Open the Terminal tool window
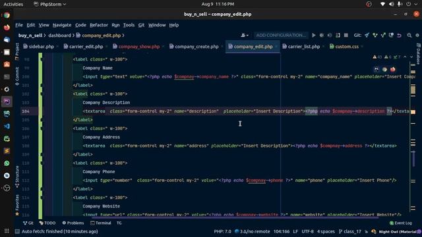Viewport: 422px width, 237px height. (x=101, y=223)
